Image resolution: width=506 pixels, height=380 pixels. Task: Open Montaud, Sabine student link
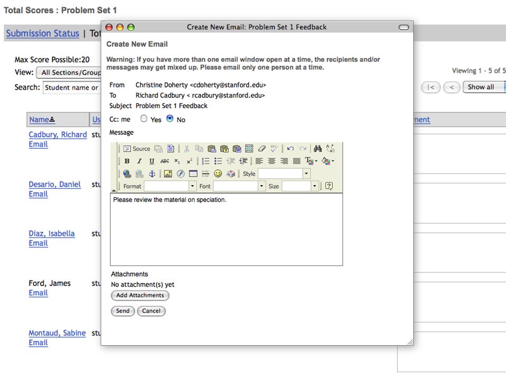57,333
